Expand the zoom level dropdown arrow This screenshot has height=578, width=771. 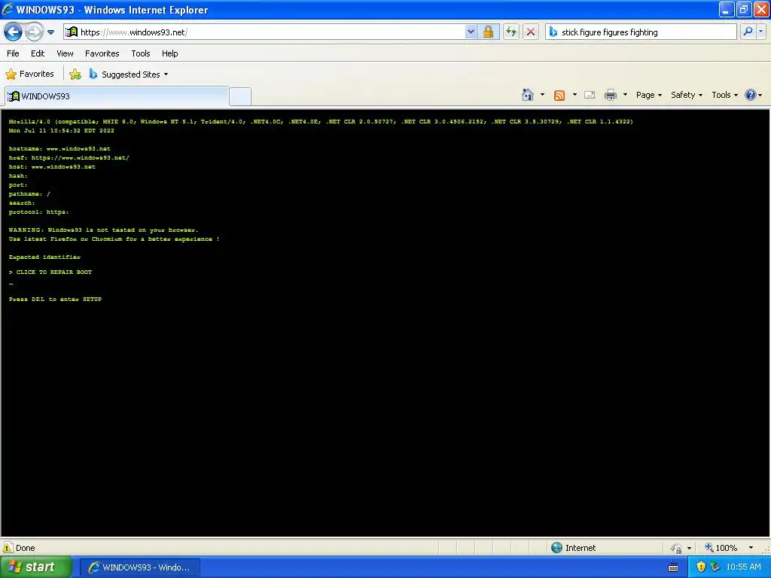click(751, 548)
